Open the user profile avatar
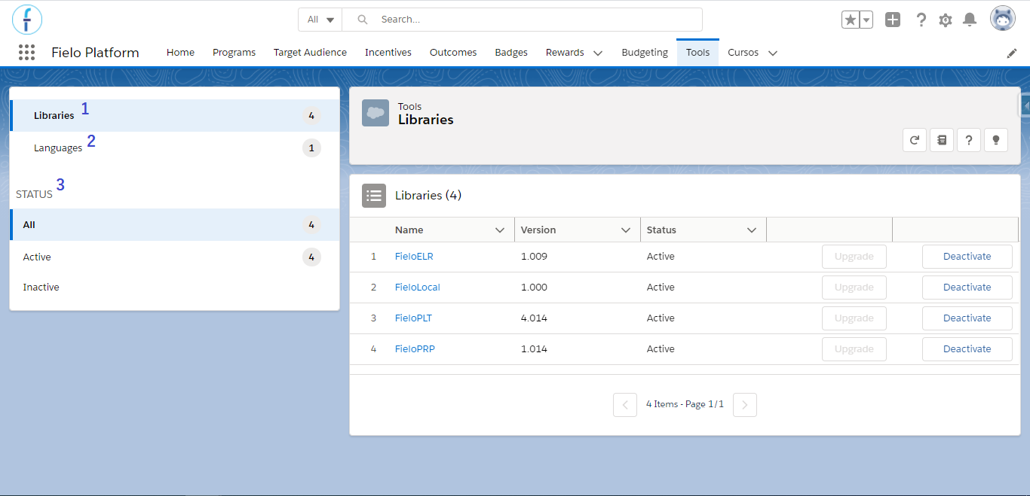 point(1003,19)
